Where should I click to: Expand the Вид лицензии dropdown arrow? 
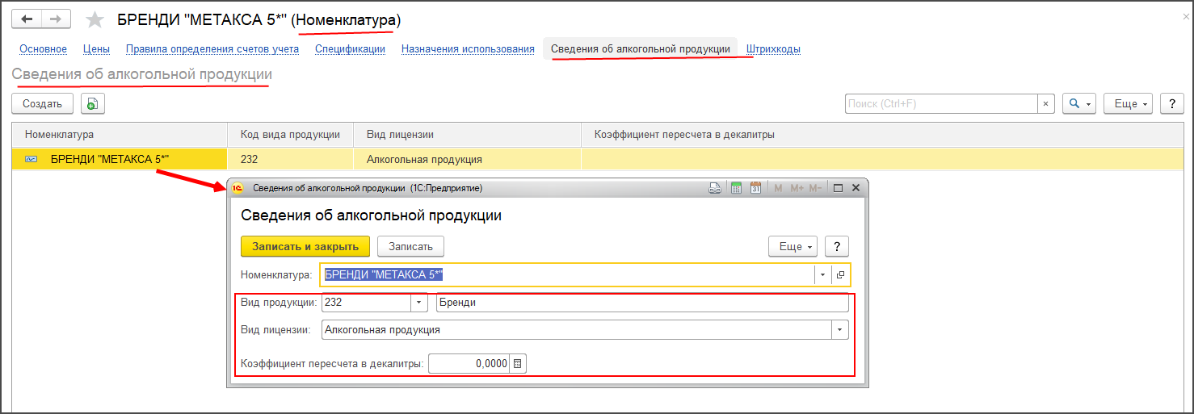[840, 330]
